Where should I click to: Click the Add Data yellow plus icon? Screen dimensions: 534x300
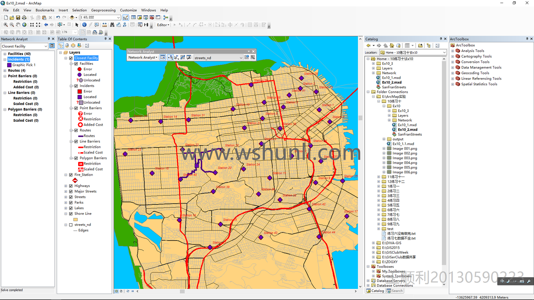(72, 18)
